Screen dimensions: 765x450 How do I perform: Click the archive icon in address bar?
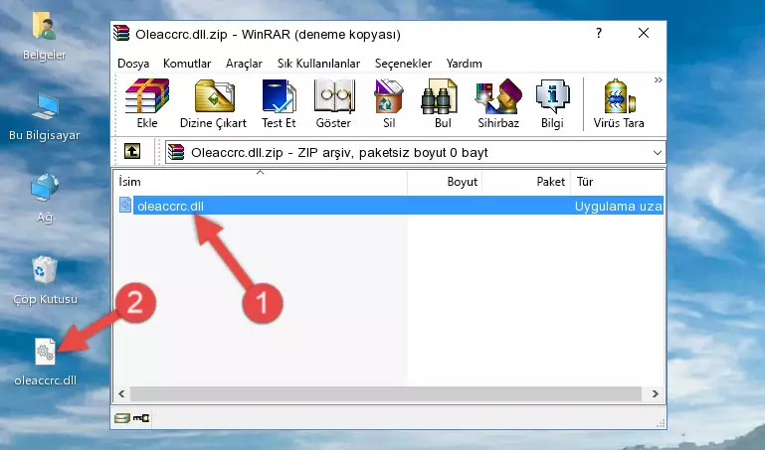(176, 152)
